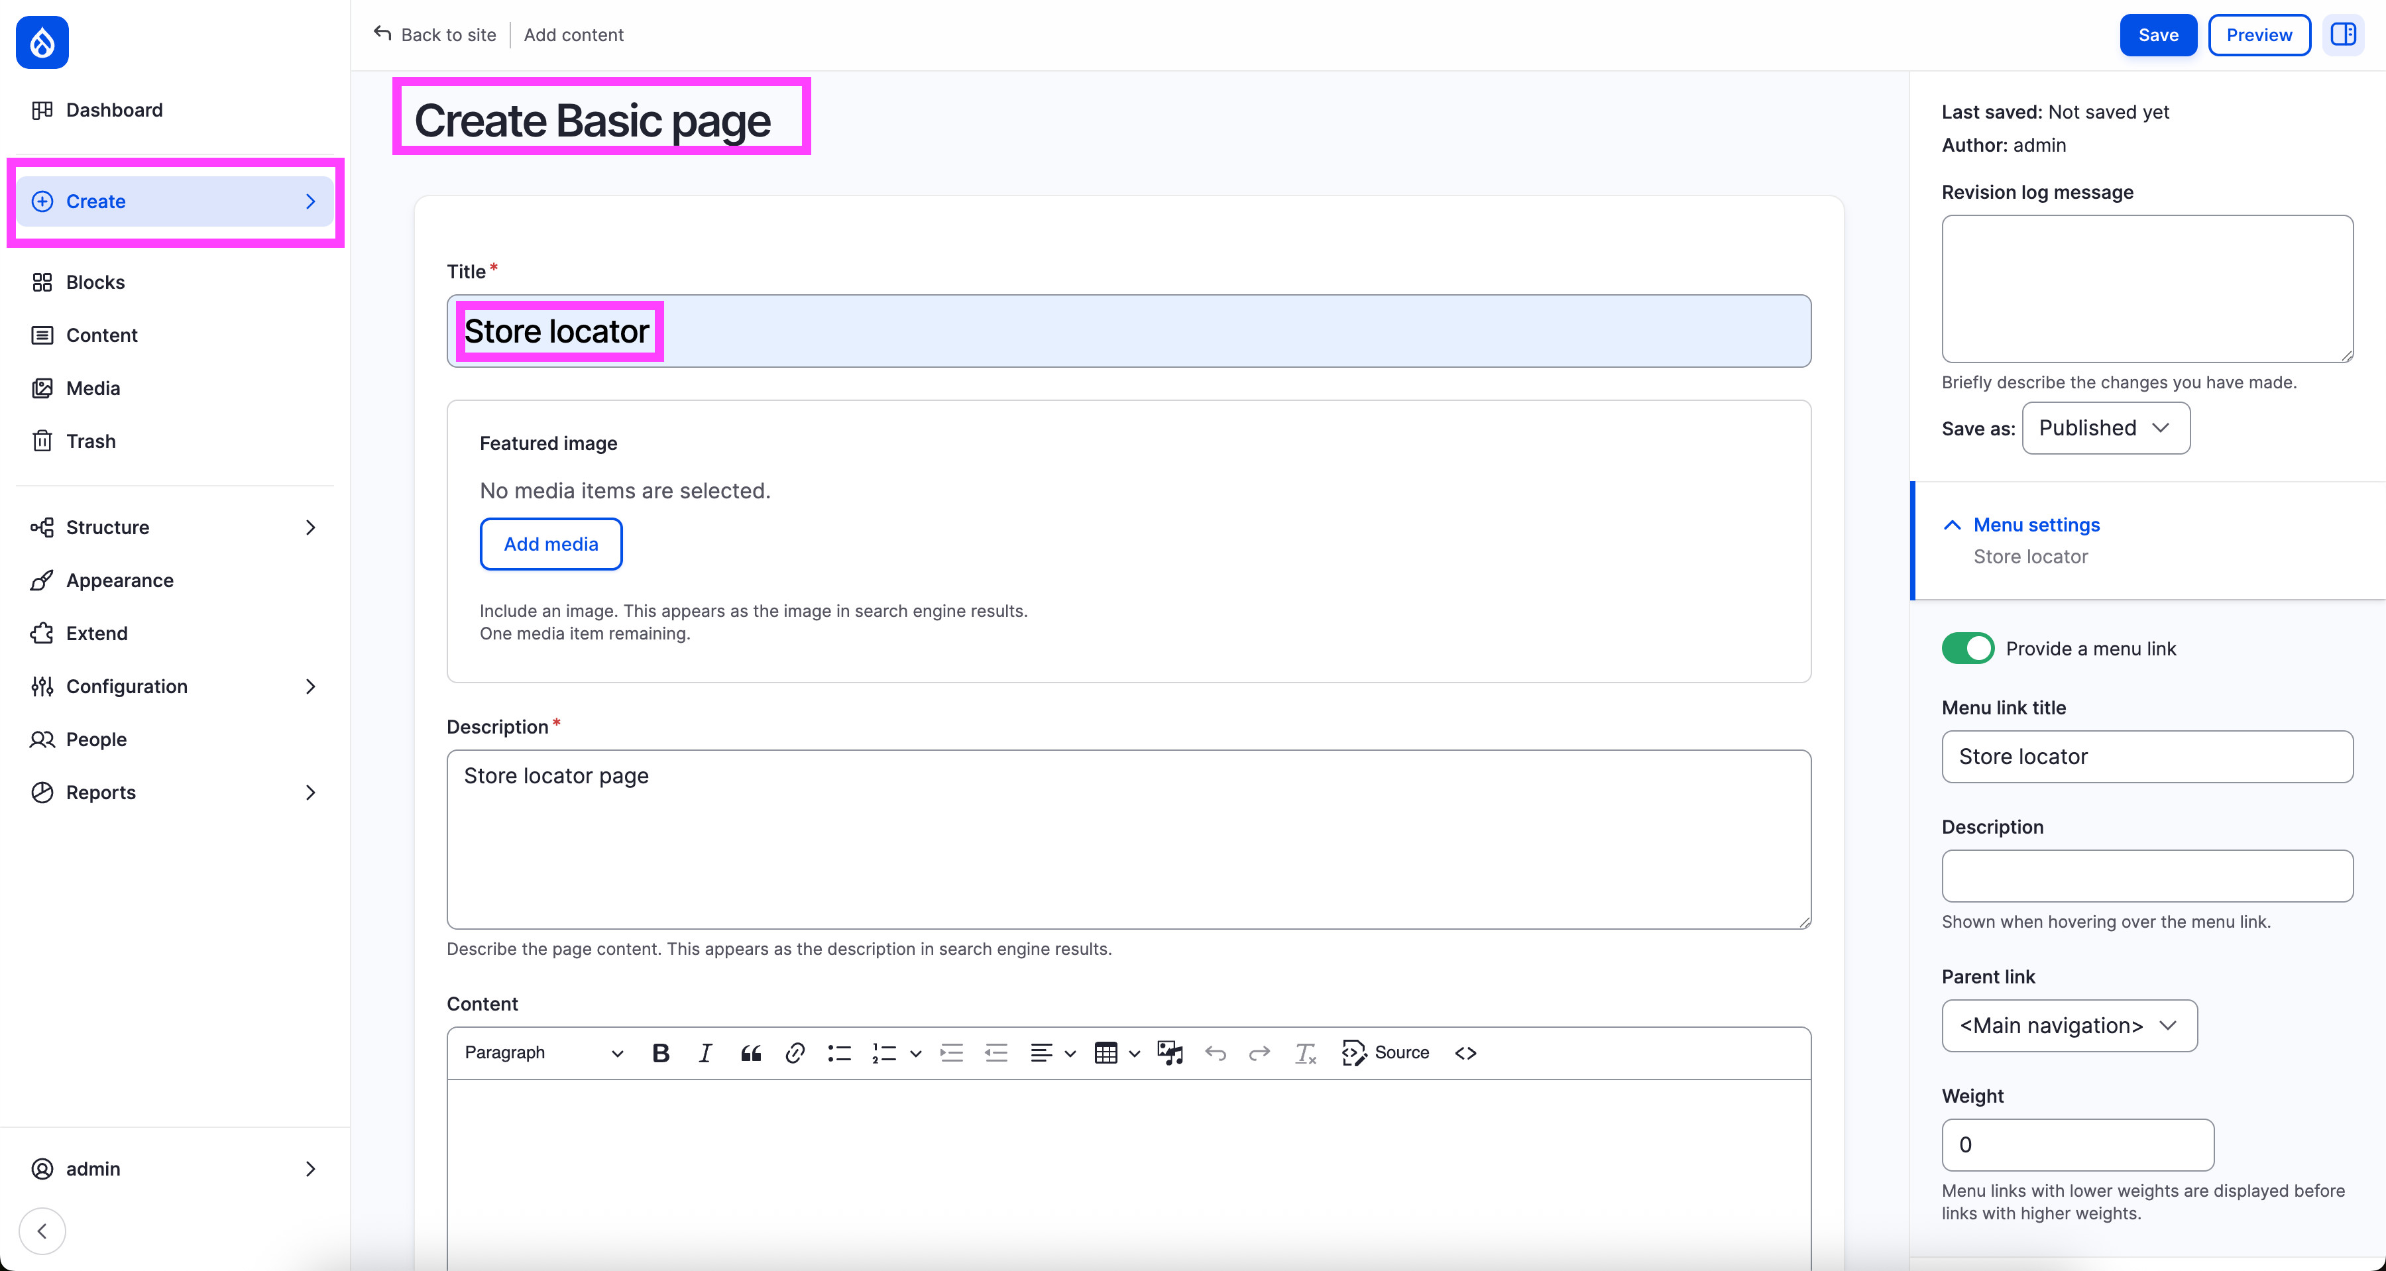The height and width of the screenshot is (1271, 2386).
Task: Toggle bold formatting in the Content editor
Action: click(660, 1052)
